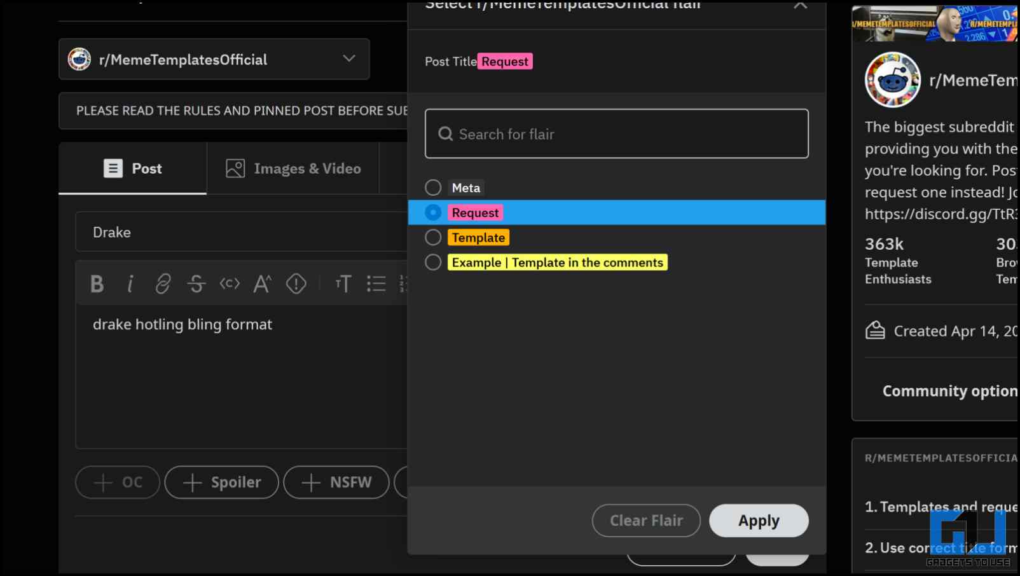Mark text as spoiler with diamond icon

pyautogui.click(x=296, y=284)
